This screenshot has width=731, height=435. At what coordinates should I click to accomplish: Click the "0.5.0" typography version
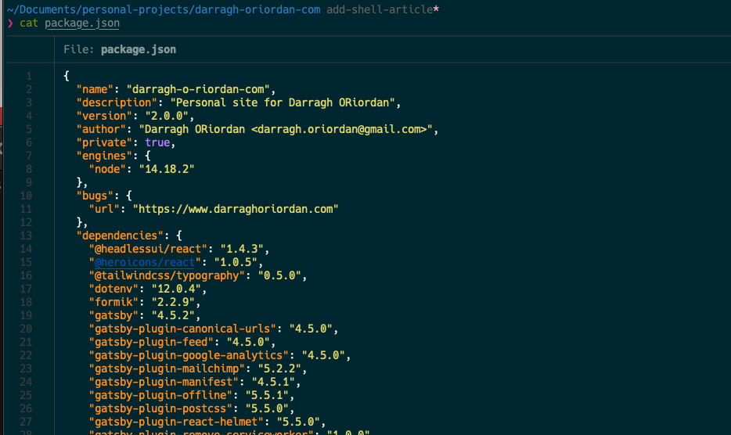coord(279,275)
